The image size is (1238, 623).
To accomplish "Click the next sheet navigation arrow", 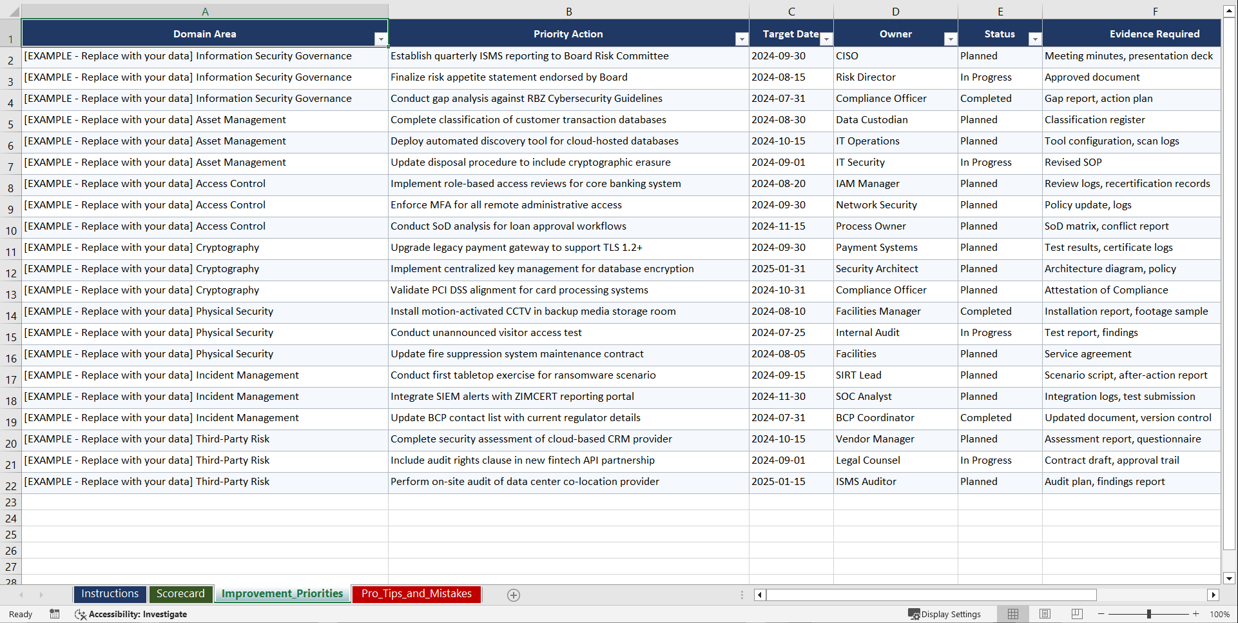I will 41,595.
